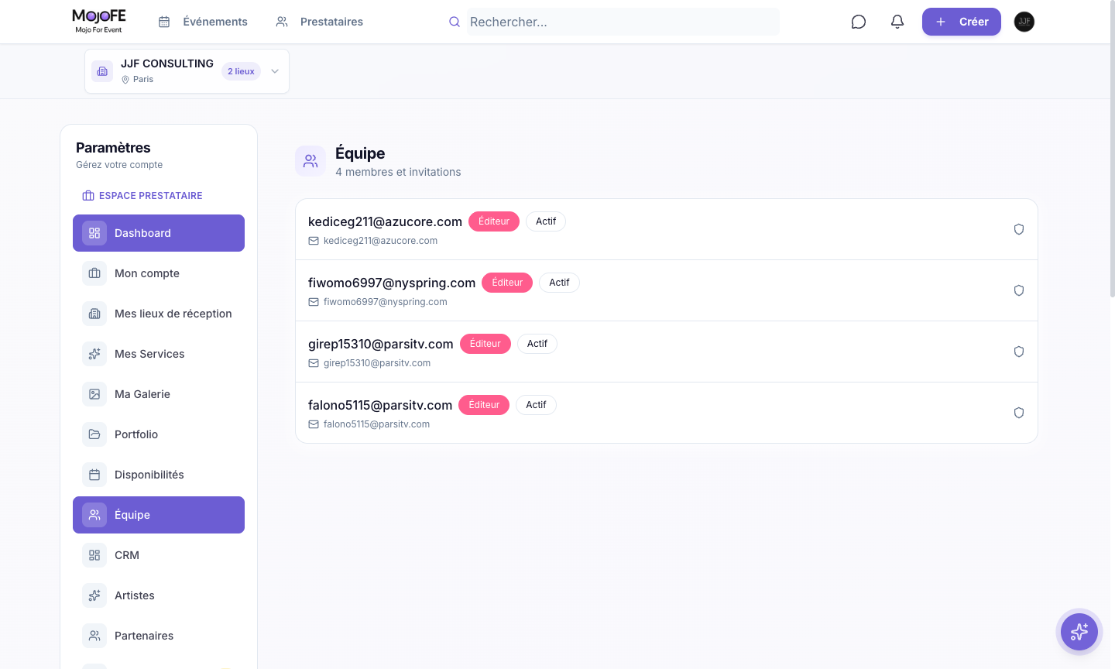The width and height of the screenshot is (1115, 669).
Task: Click the Éditeur badge for kediceg211@azucore.com
Action: pyautogui.click(x=494, y=221)
